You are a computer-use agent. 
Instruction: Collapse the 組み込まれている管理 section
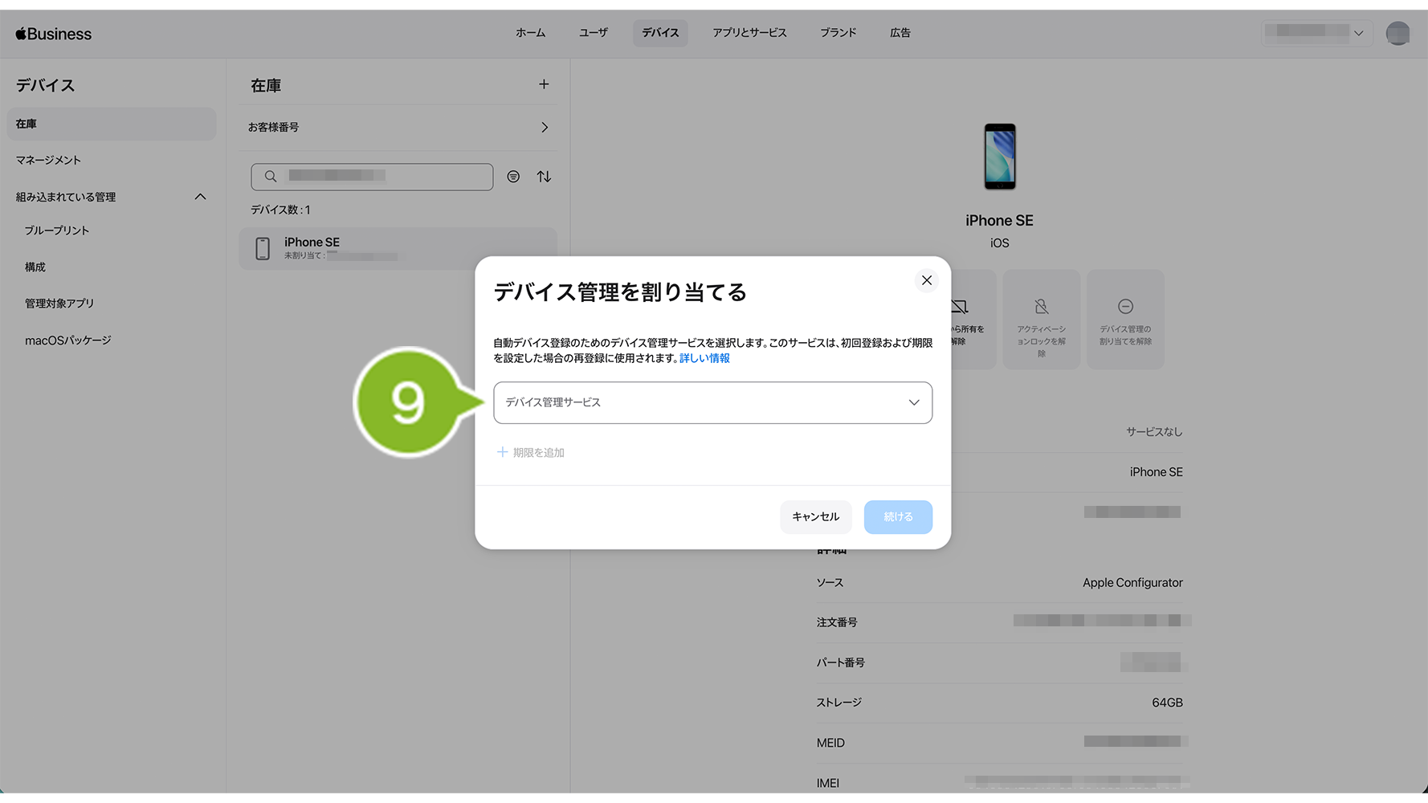click(200, 197)
